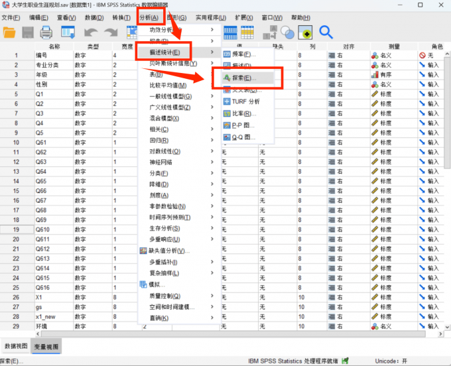Open a data file with the folder icon
This screenshot has height=366, width=451.
pyautogui.click(x=9, y=32)
